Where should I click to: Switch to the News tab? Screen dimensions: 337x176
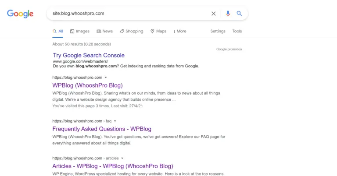point(104,32)
